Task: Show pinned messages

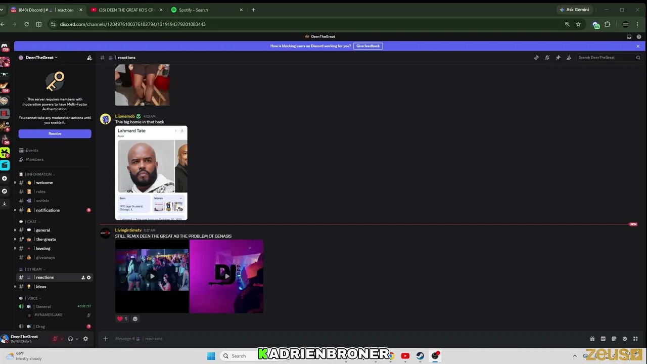Action: pyautogui.click(x=558, y=58)
